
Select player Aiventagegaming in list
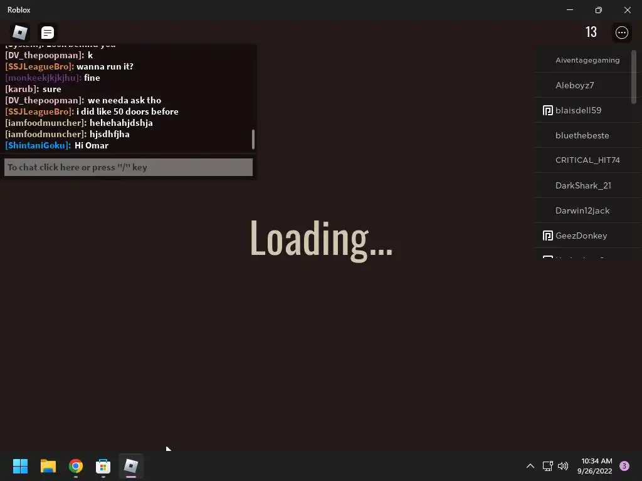click(587, 60)
